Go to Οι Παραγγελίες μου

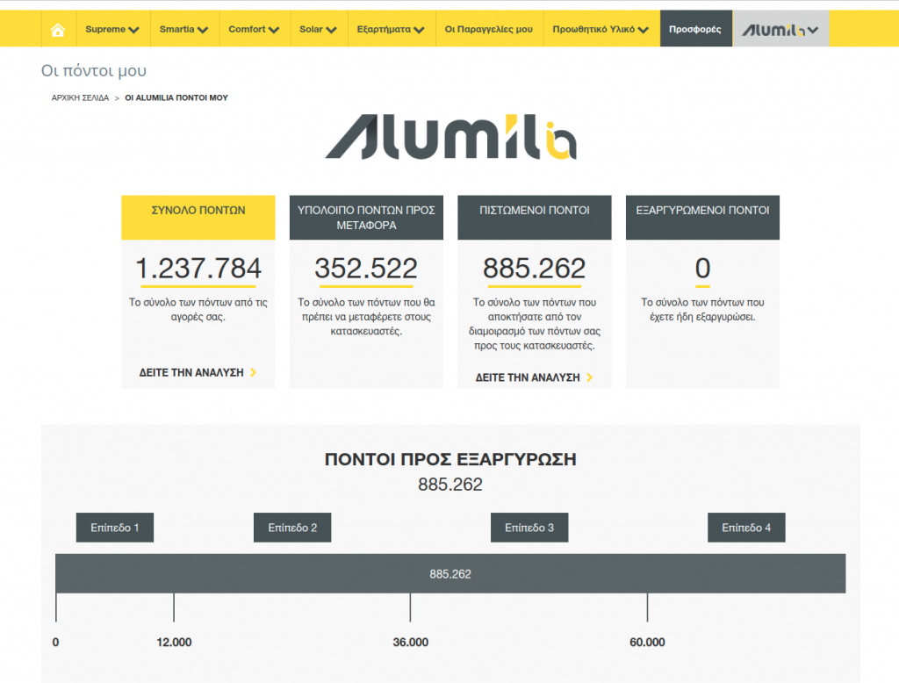pos(488,30)
